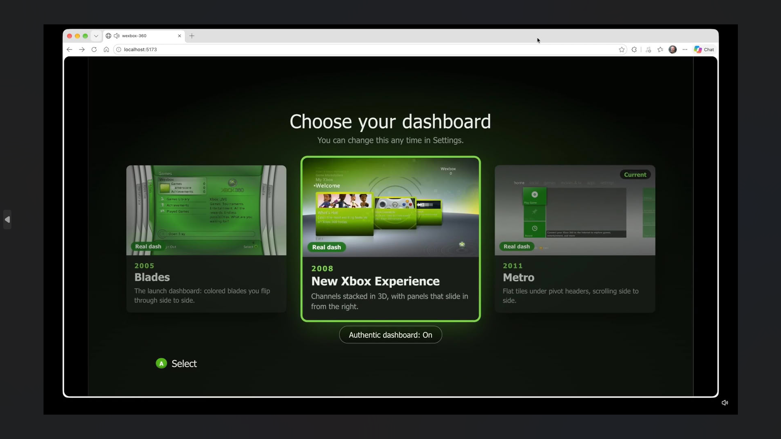Choose the 2011 Metro dashboard card

575,239
